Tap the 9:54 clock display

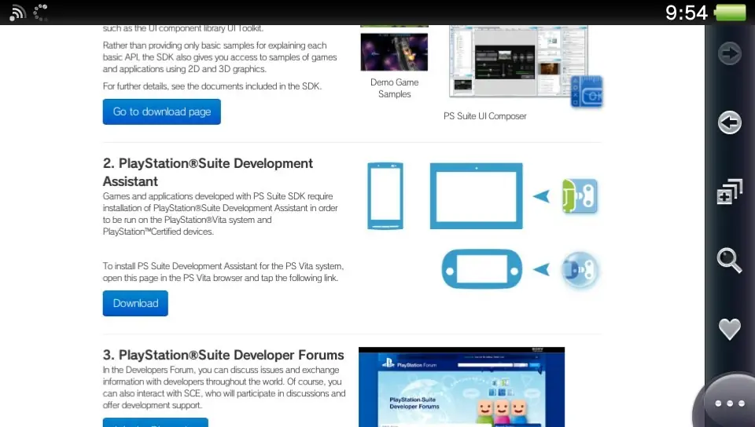(686, 13)
